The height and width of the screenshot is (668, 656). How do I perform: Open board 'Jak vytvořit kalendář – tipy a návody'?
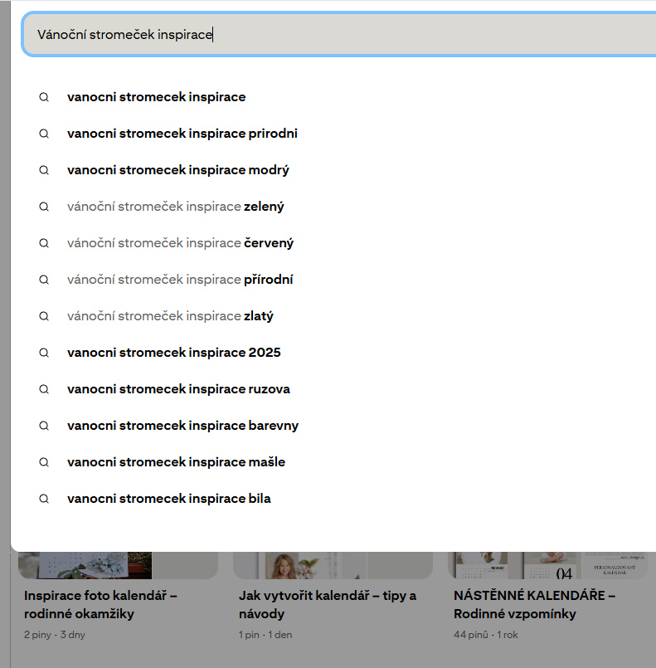pyautogui.click(x=328, y=604)
